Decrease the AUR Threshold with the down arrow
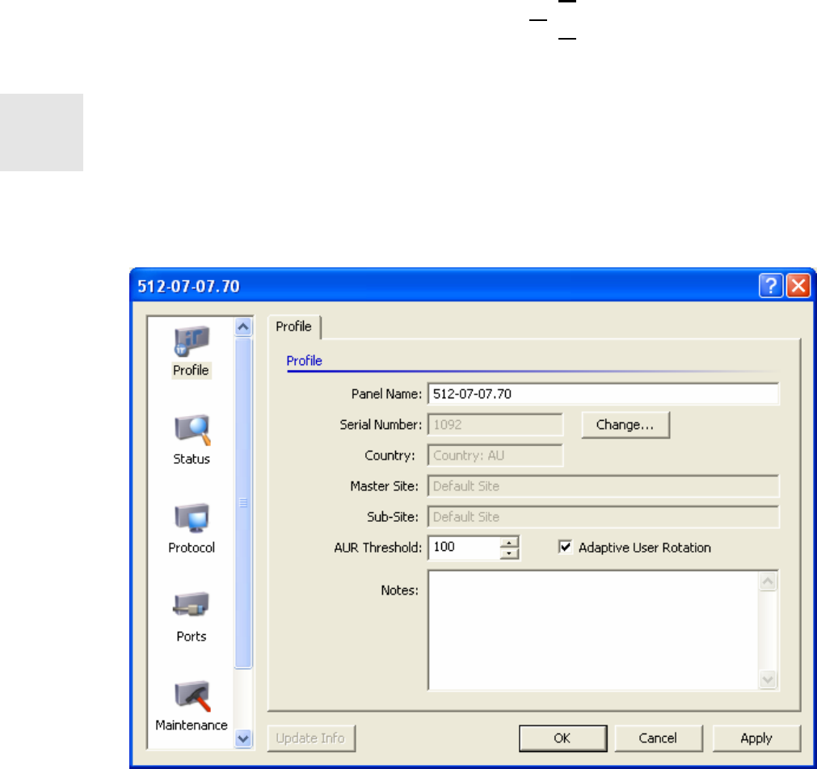The height and width of the screenshot is (769, 817). tap(509, 553)
